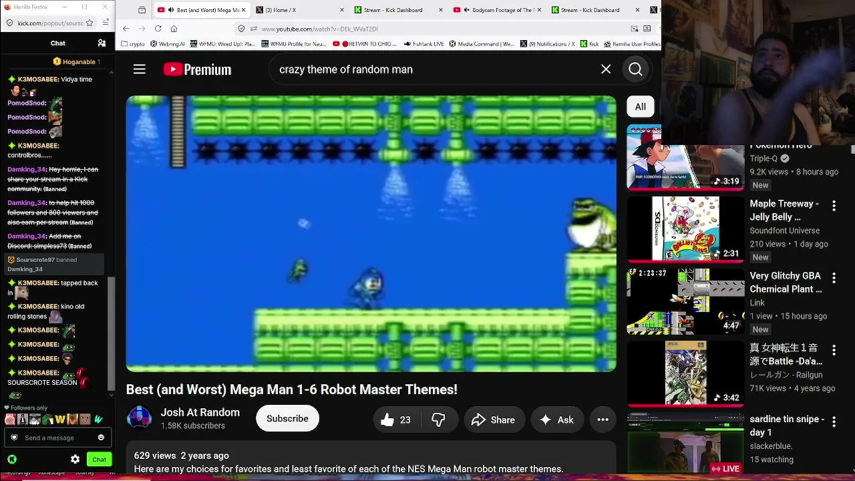
Task: Open the emoji picker in Kick chat
Action: pos(101,438)
